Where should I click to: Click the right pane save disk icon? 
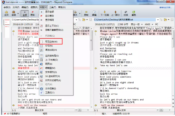(x=172, y=20)
